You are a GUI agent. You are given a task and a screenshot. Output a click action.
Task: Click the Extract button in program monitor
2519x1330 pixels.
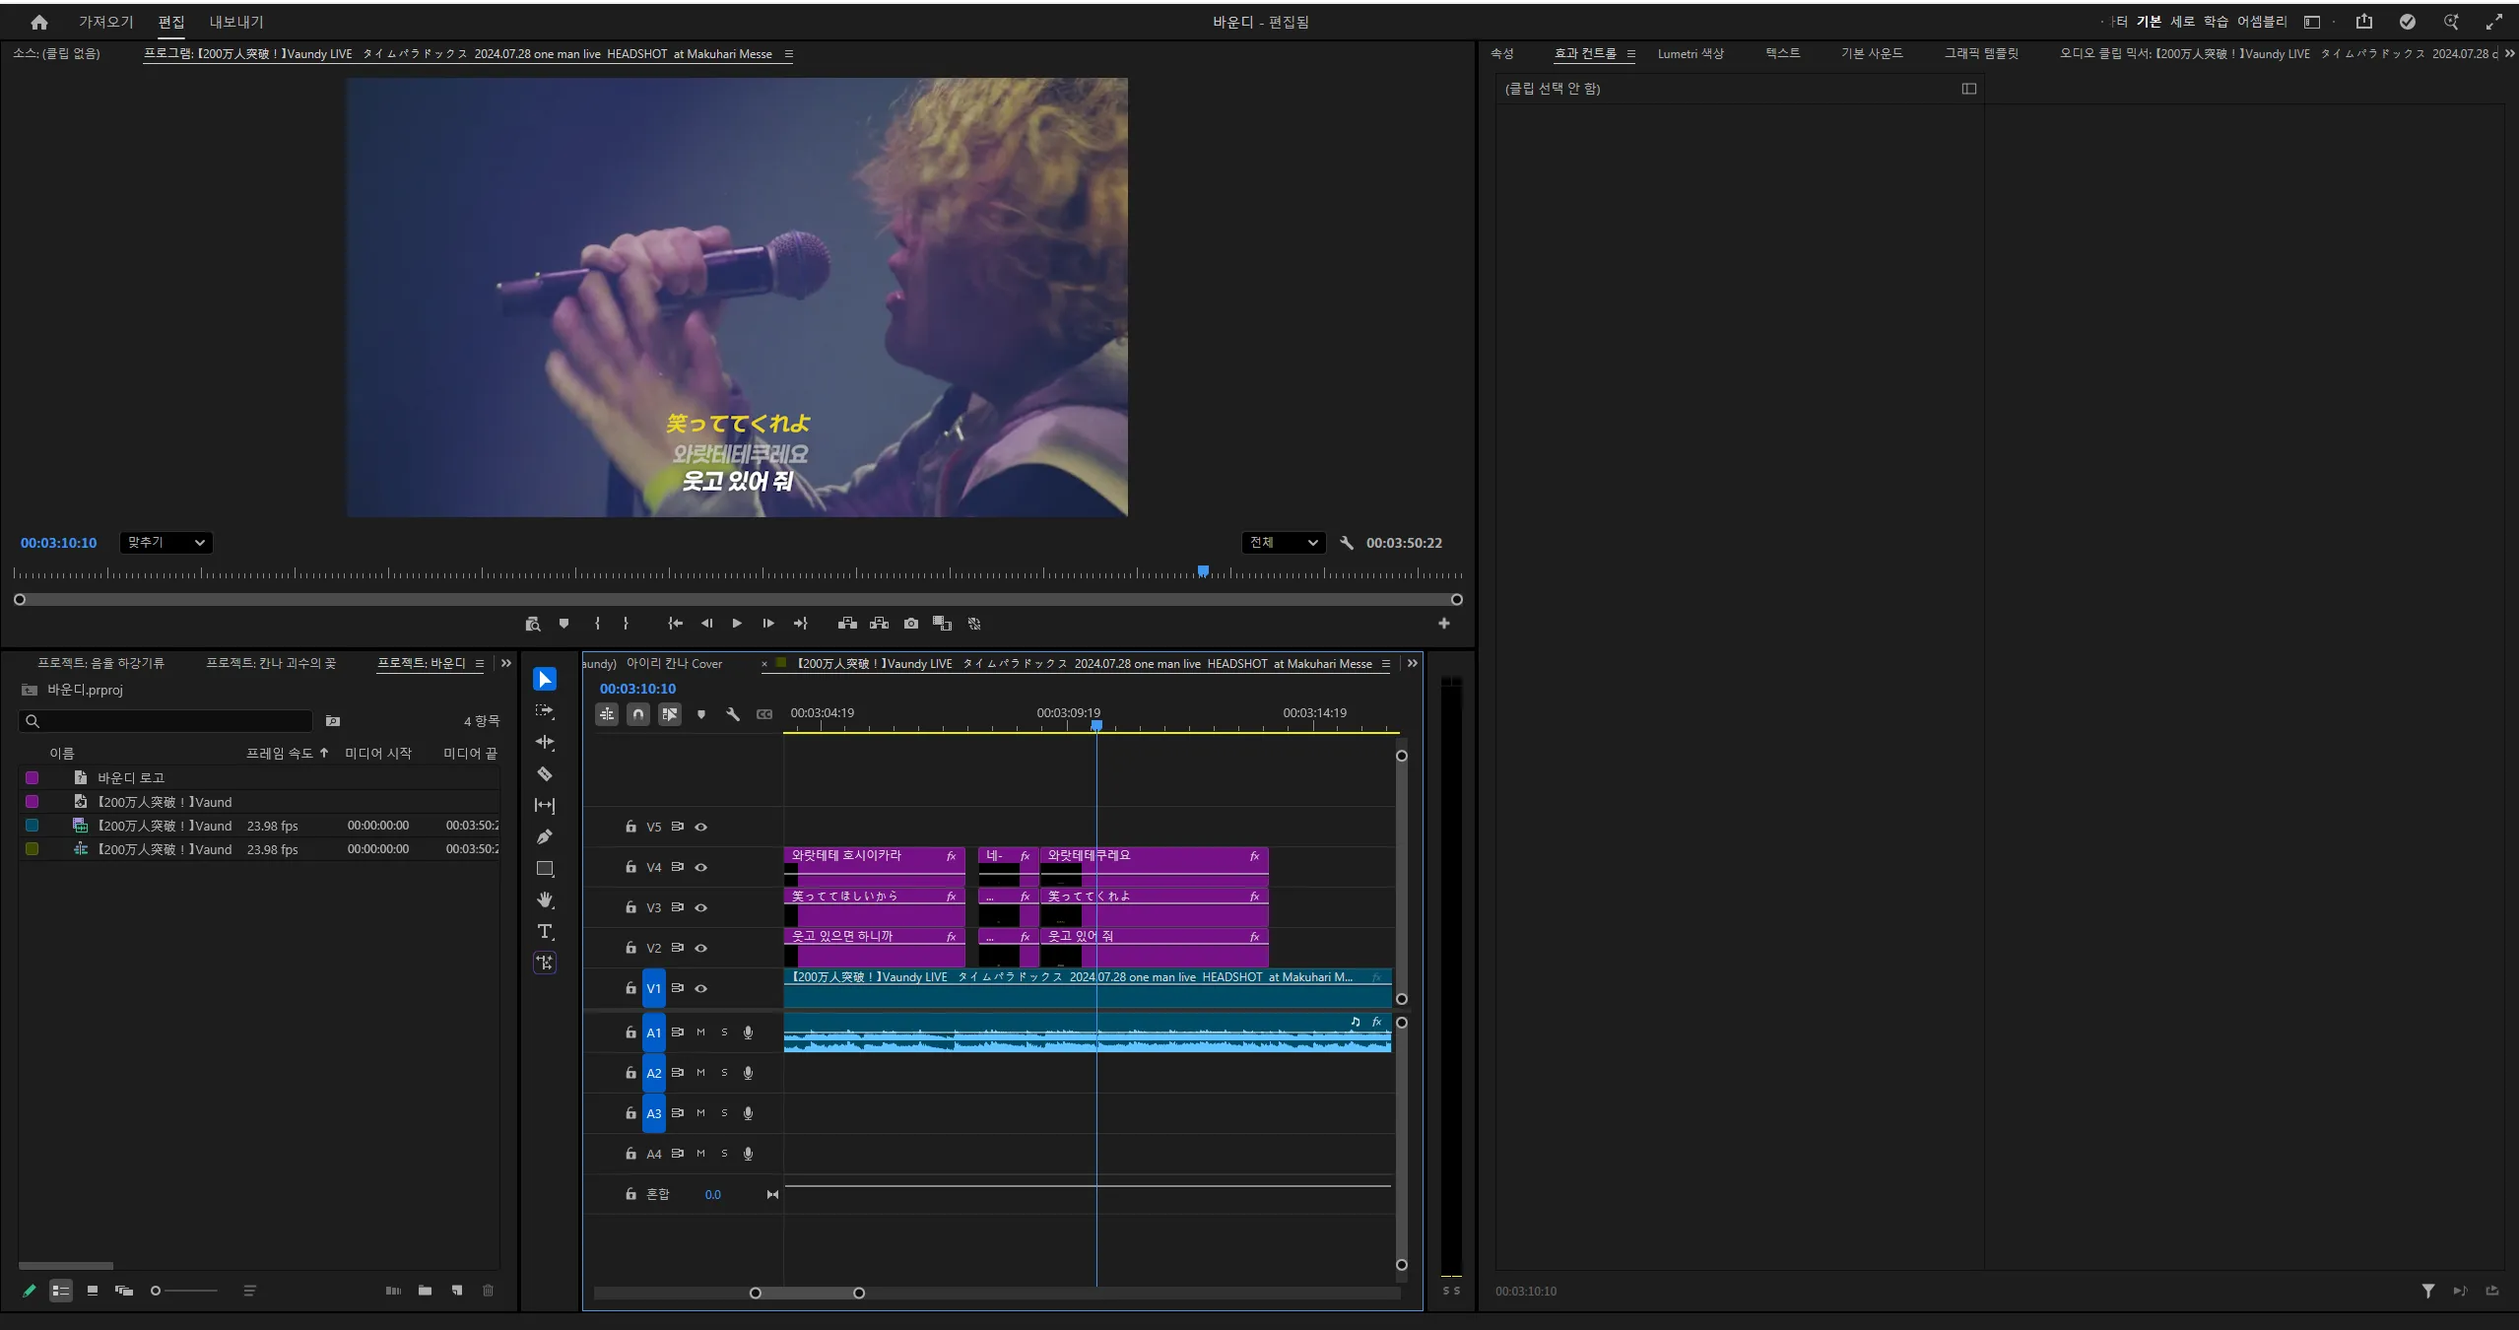[880, 624]
